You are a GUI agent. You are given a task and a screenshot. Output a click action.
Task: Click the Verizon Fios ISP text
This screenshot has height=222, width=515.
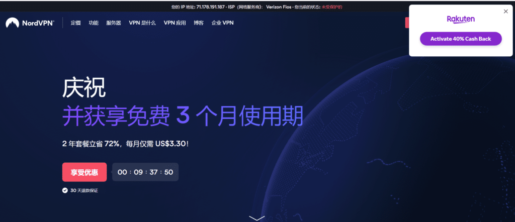(x=278, y=7)
